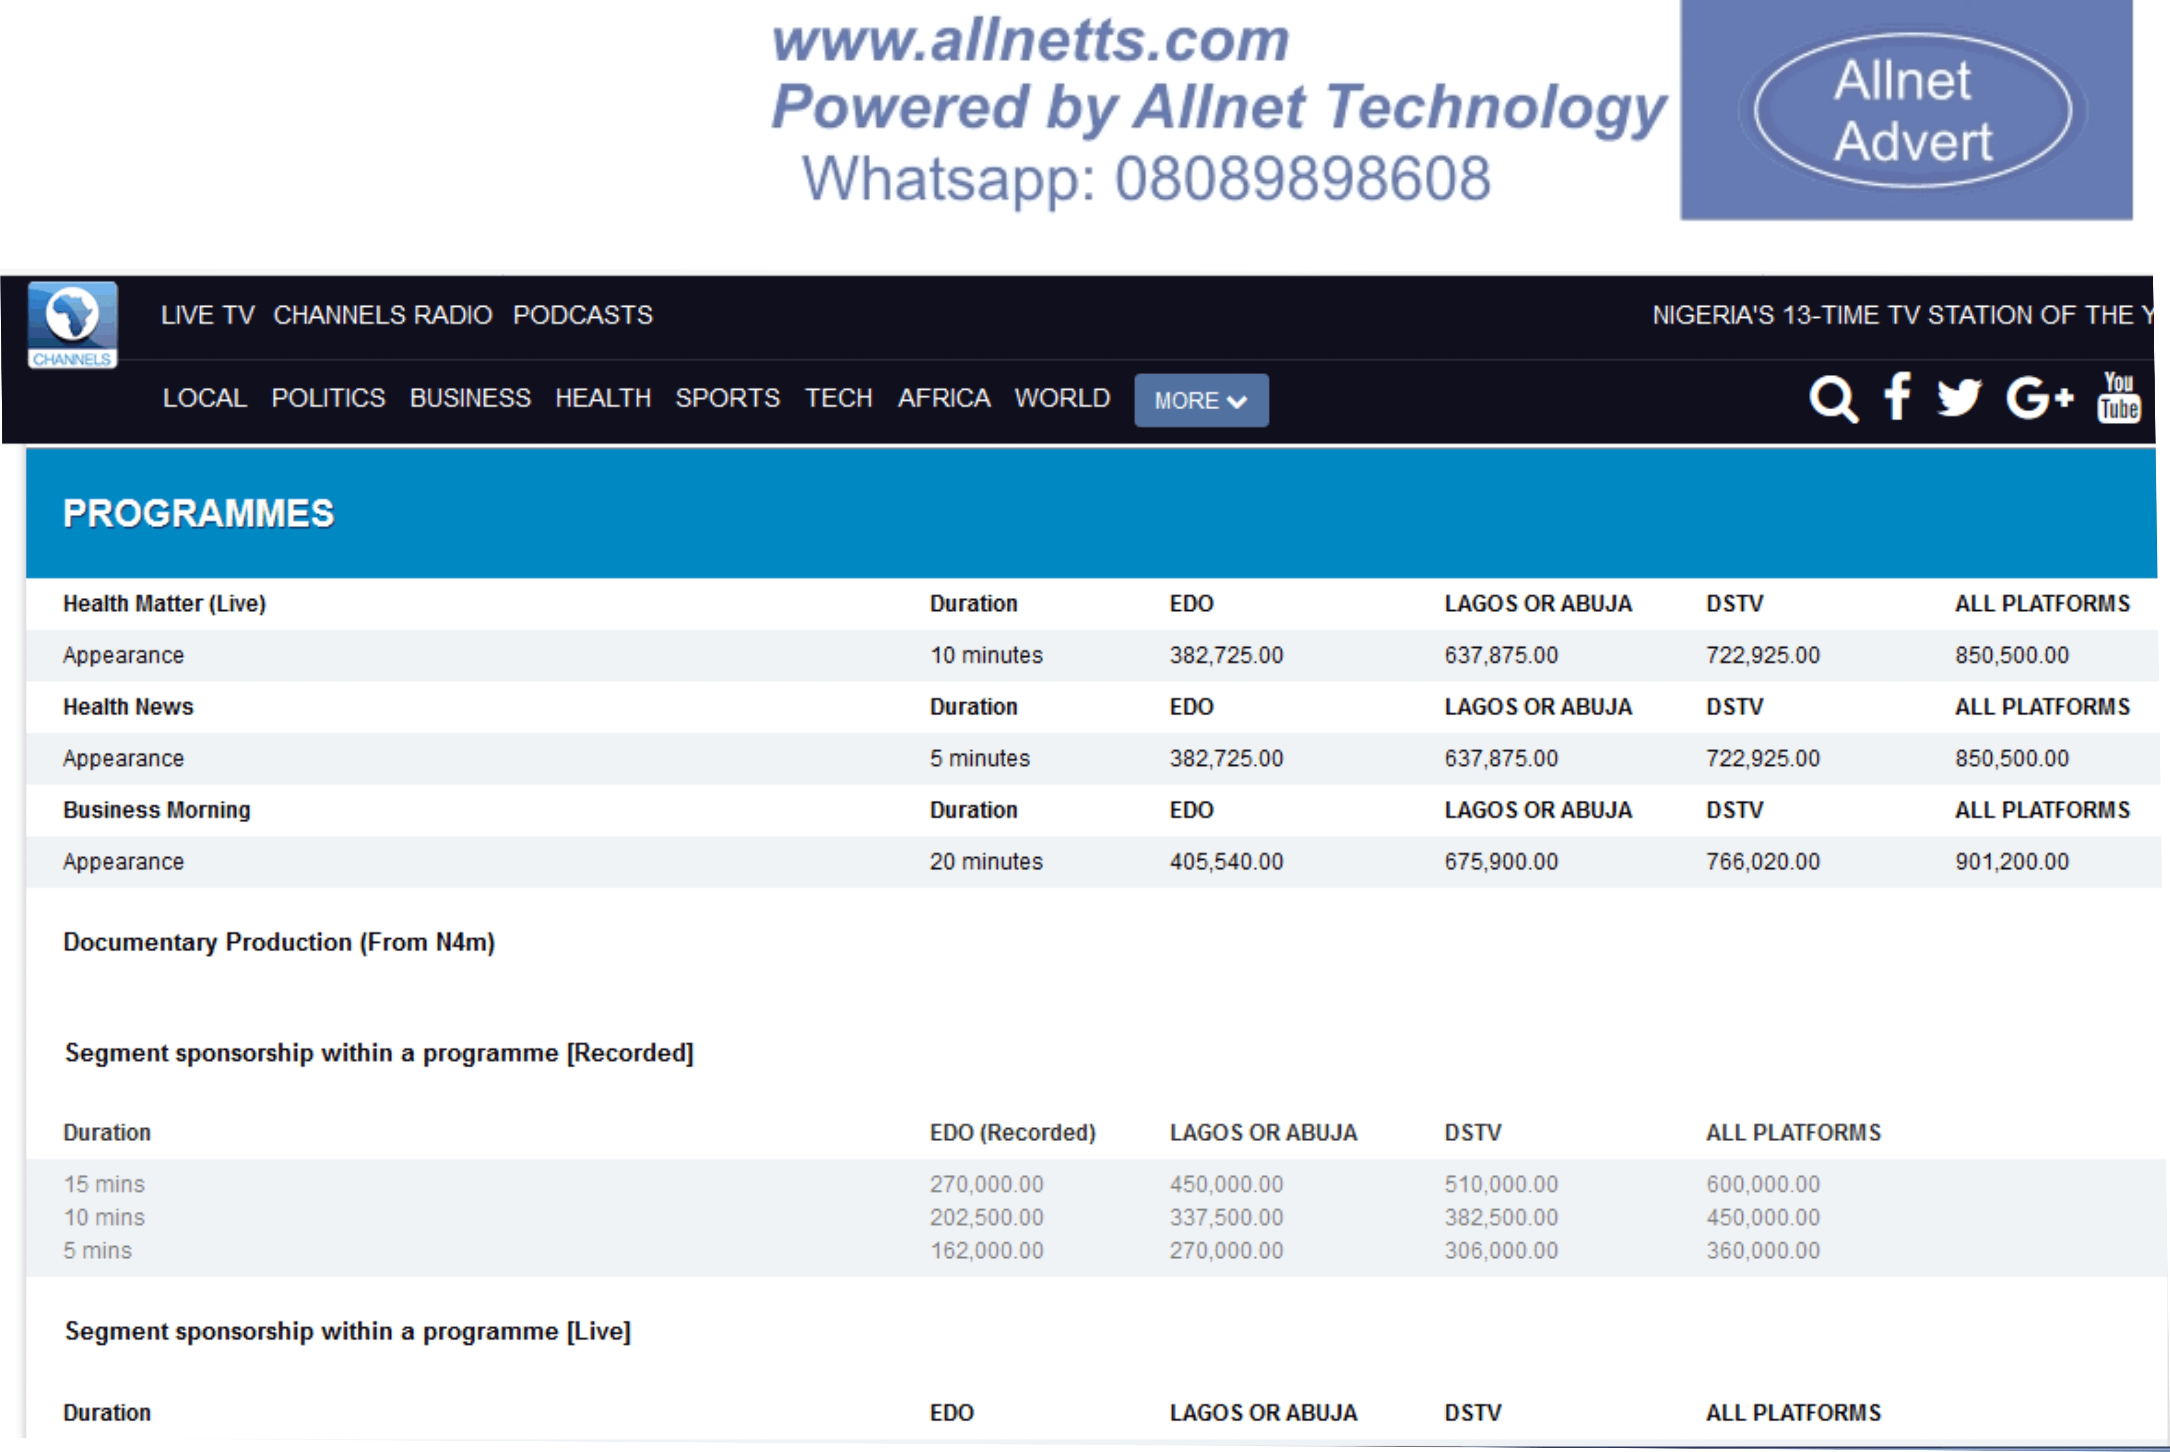Select the LOCAL news category
This screenshot has width=2170, height=1452.
point(205,398)
